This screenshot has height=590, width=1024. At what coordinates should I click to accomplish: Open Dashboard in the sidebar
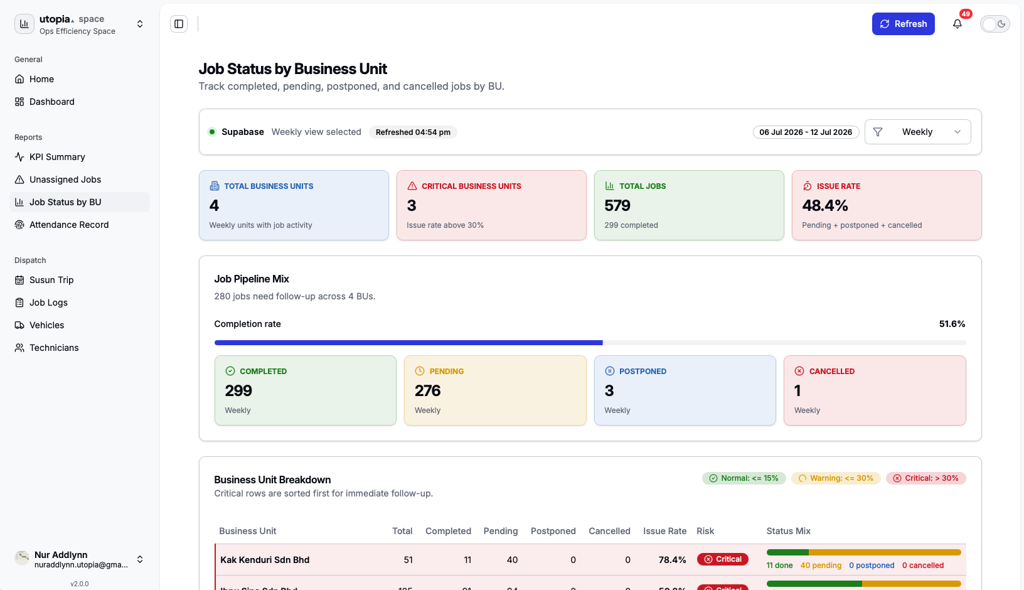coord(80,102)
